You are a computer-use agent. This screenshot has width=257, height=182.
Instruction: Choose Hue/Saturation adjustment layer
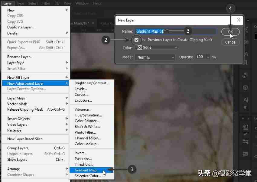[91, 115]
